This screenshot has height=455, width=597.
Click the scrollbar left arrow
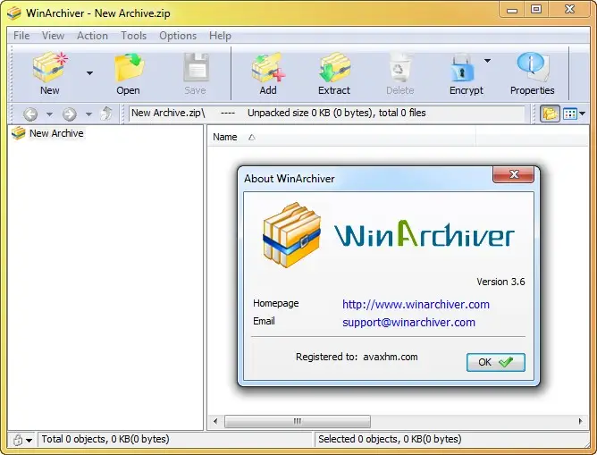215,421
